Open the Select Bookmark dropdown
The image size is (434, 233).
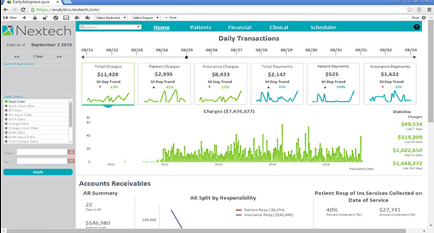111,18
